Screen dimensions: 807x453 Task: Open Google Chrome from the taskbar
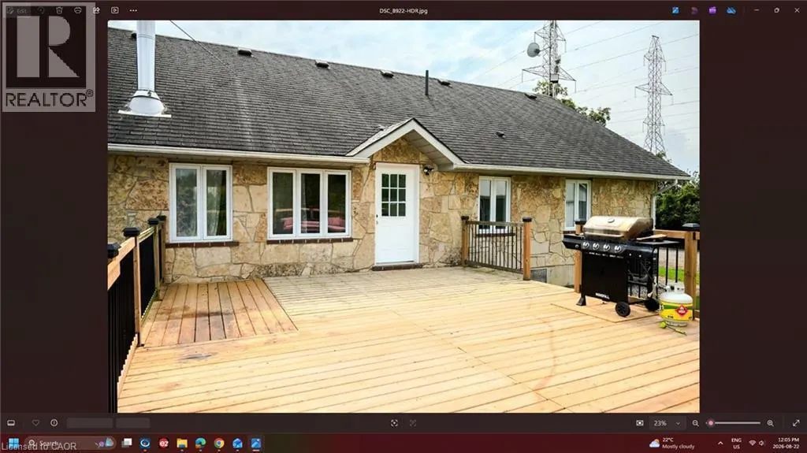click(219, 444)
